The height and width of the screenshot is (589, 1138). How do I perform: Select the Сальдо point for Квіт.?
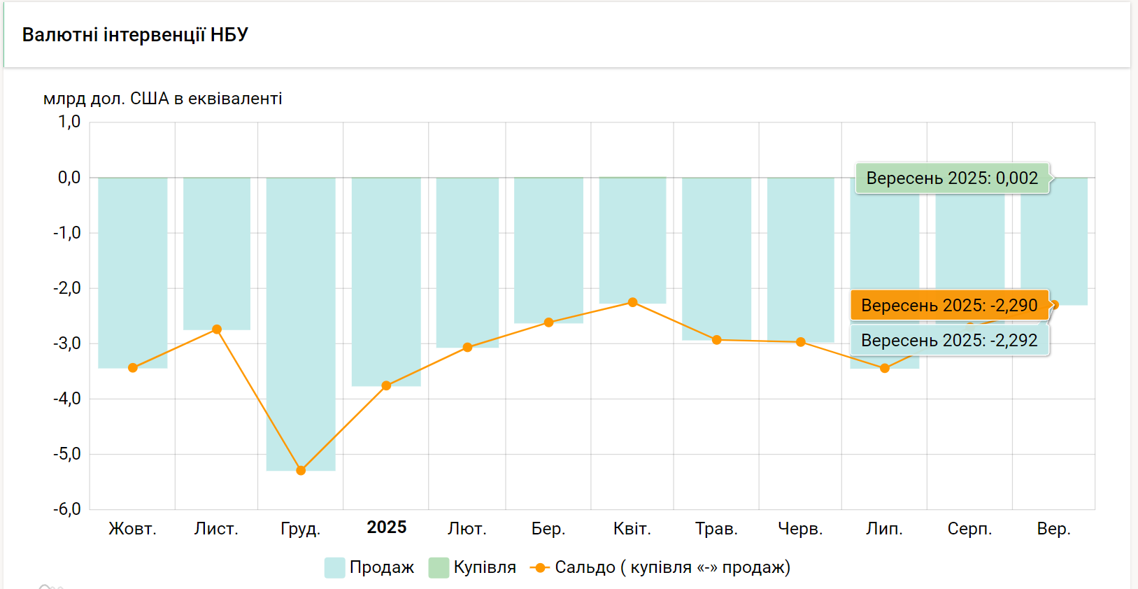pyautogui.click(x=632, y=302)
